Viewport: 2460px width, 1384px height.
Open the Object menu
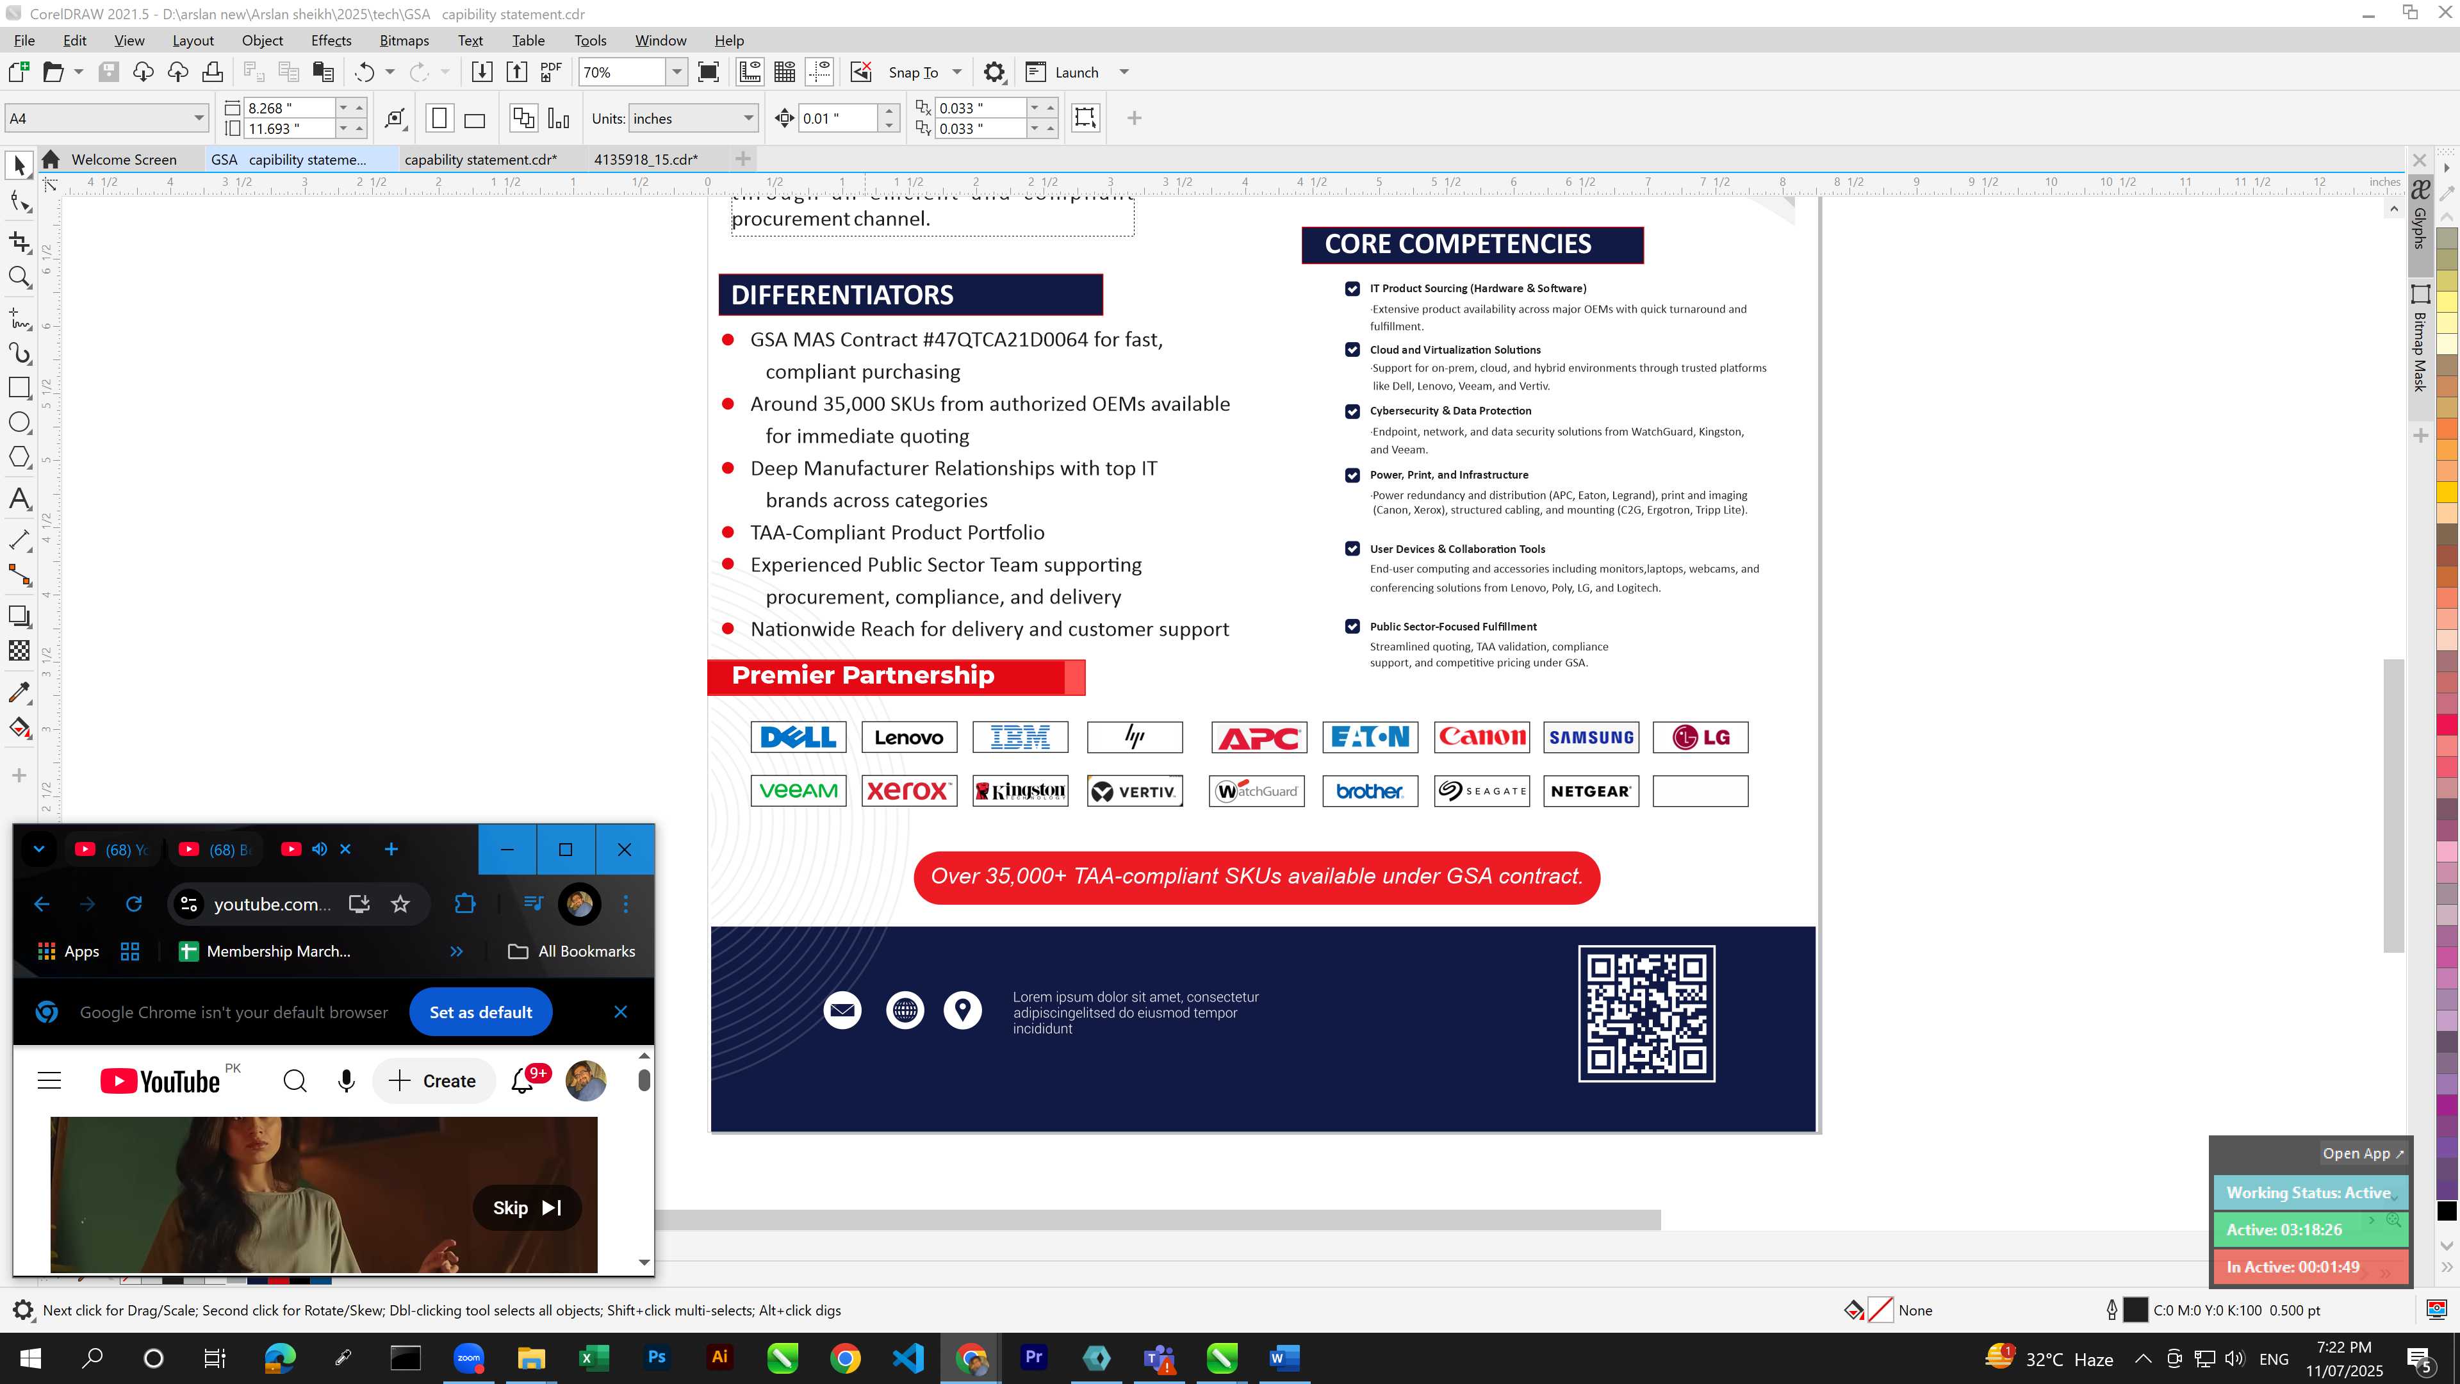pyautogui.click(x=261, y=40)
